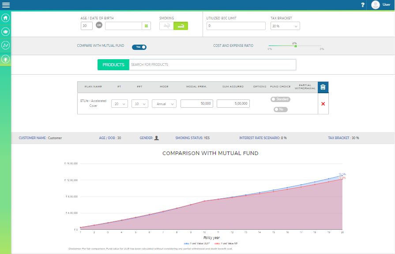Screen dimensions: 395x254
Task: Open the graduation cap sidebar section
Action: 6,31
